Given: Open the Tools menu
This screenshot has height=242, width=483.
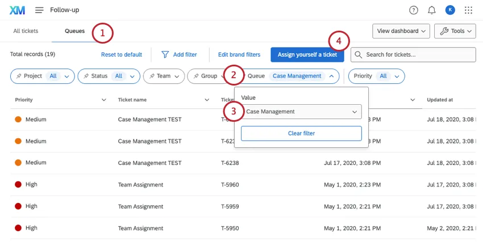Looking at the screenshot, I should click(455, 31).
